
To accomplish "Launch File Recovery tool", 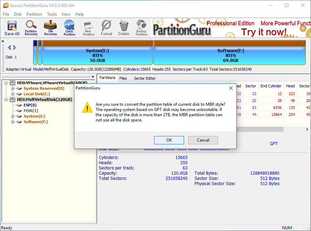I will pyautogui.click(x=50, y=28).
